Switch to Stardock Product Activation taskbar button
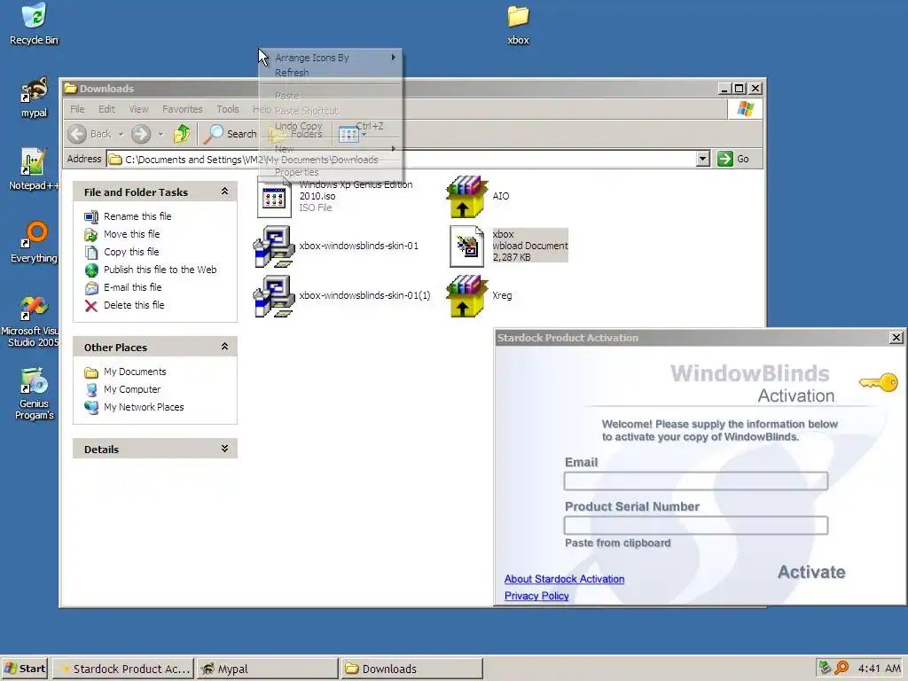This screenshot has height=681, width=908. tap(122, 669)
